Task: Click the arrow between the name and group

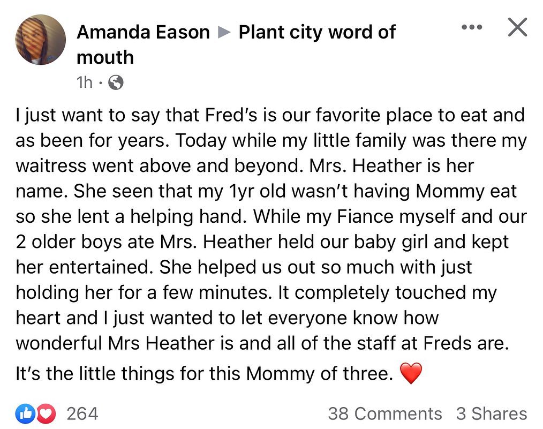Action: pyautogui.click(x=224, y=33)
